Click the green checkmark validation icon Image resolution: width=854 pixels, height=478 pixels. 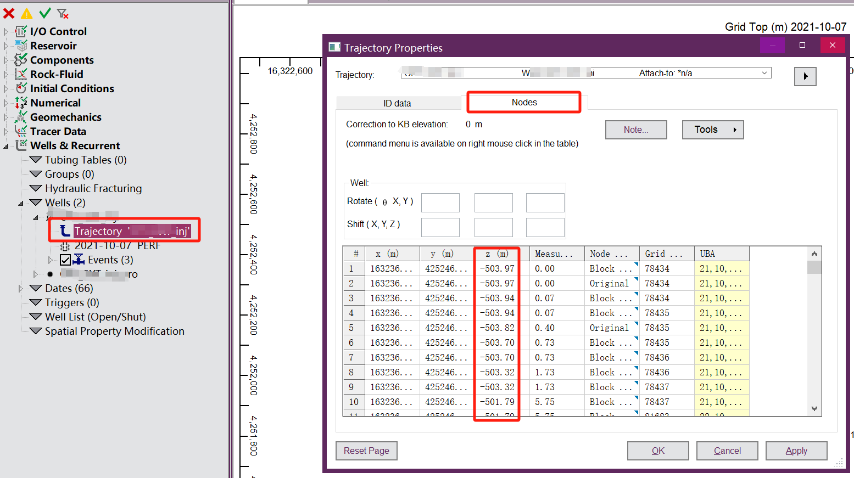(45, 13)
